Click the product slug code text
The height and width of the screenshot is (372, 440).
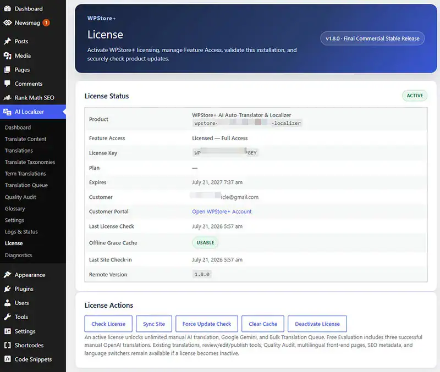247,123
